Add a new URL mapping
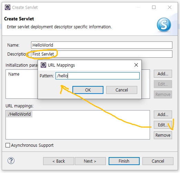The width and height of the screenshot is (180, 173). (x=163, y=114)
